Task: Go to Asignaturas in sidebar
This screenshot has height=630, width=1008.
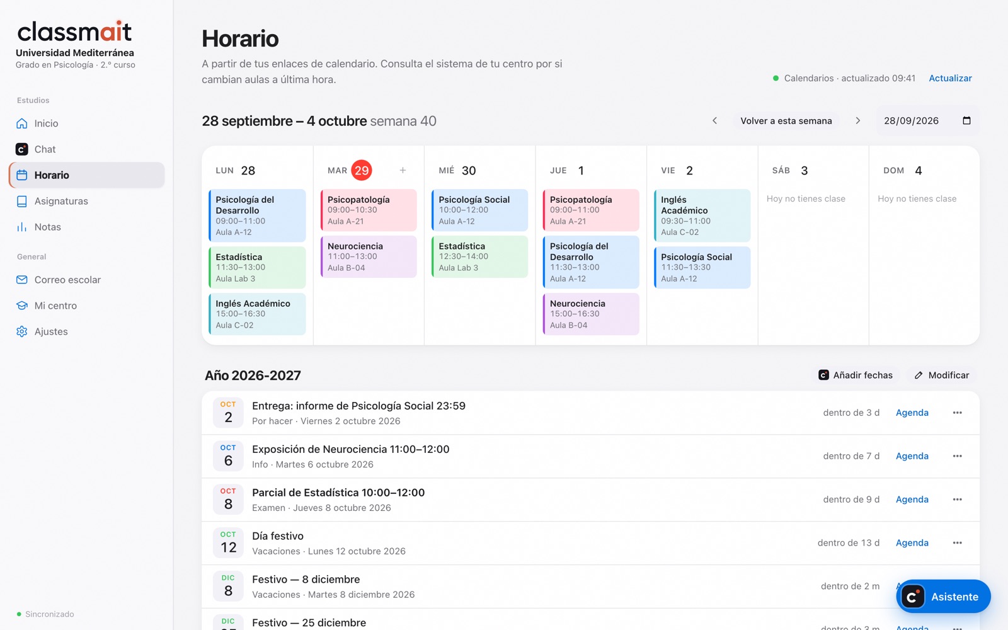Action: (x=87, y=201)
